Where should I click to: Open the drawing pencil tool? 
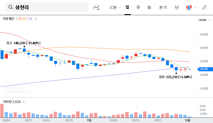coord(204,8)
